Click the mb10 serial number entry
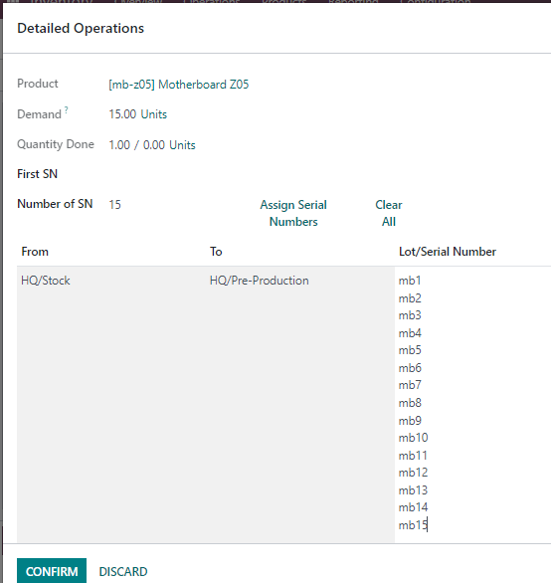551x583 pixels. [x=413, y=438]
